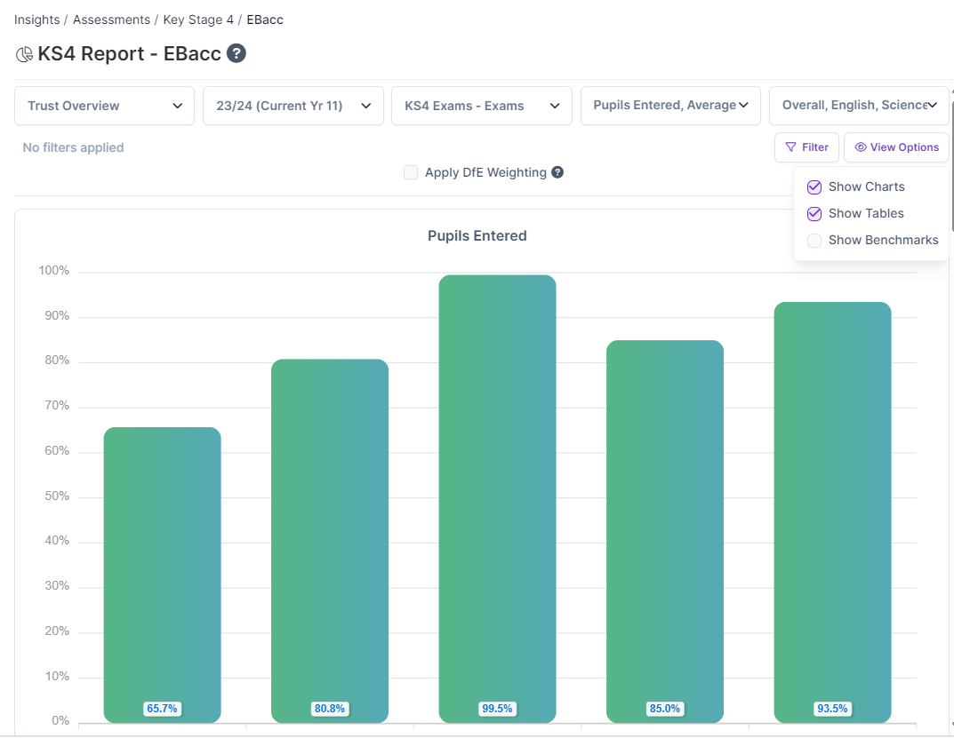Open the Overall, English, Science dropdown
Image resolution: width=954 pixels, height=738 pixels.
click(859, 106)
